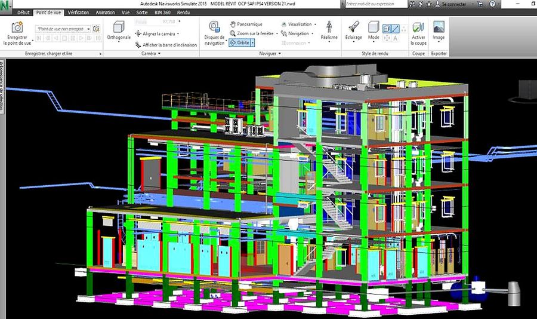The width and height of the screenshot is (537, 319).
Task: Click the Eclairage flashlight icon
Action: 353,27
